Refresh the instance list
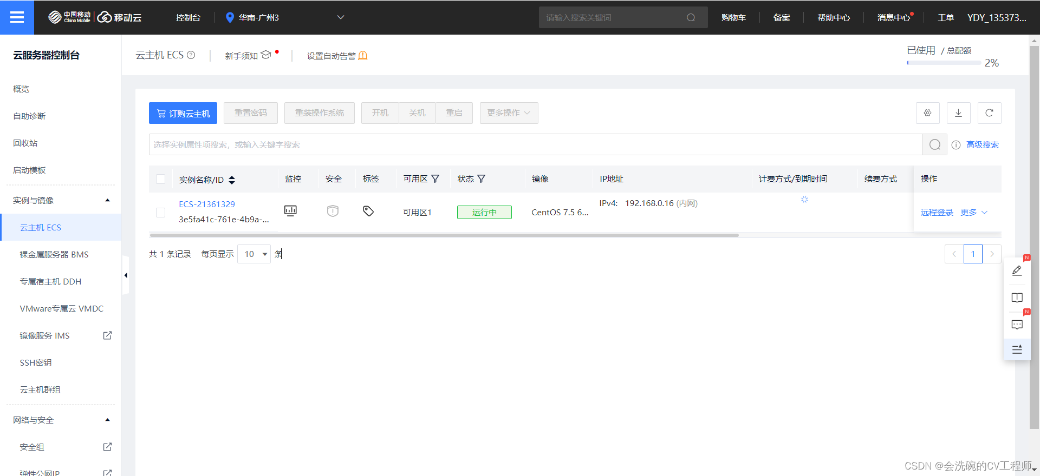 [989, 113]
